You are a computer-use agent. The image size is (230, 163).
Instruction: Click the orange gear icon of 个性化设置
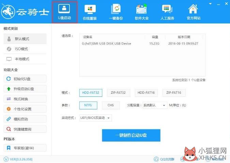click(9, 109)
